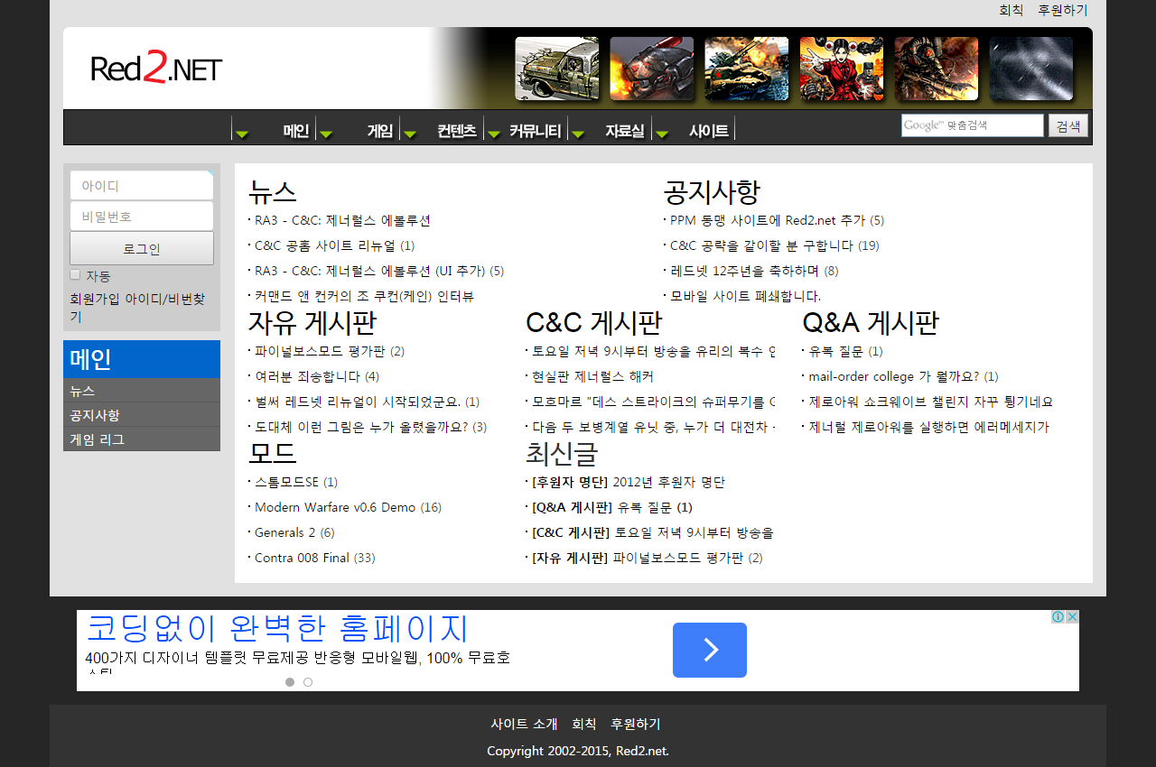Click the 검색 search button
This screenshot has width=1156, height=767.
[1068, 125]
